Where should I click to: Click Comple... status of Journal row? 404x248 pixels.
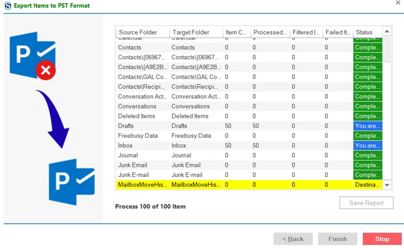pyautogui.click(x=367, y=155)
